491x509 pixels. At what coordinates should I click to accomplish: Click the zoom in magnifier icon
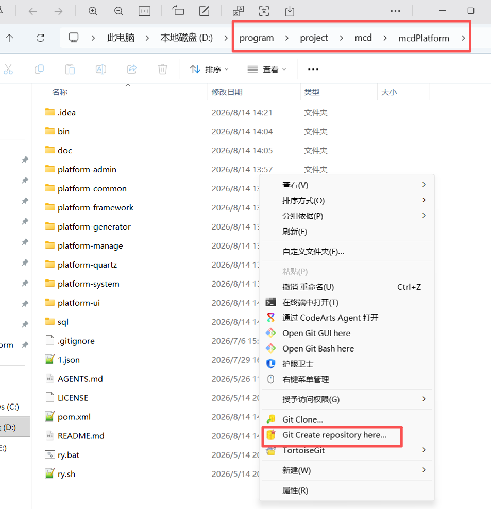pos(93,11)
